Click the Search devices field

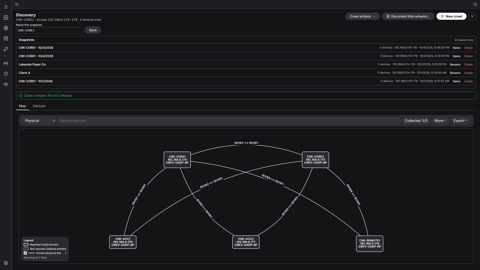(229, 121)
